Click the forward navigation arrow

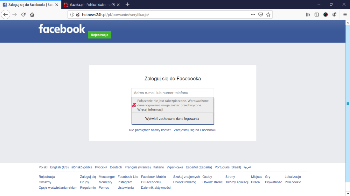pos(15,15)
